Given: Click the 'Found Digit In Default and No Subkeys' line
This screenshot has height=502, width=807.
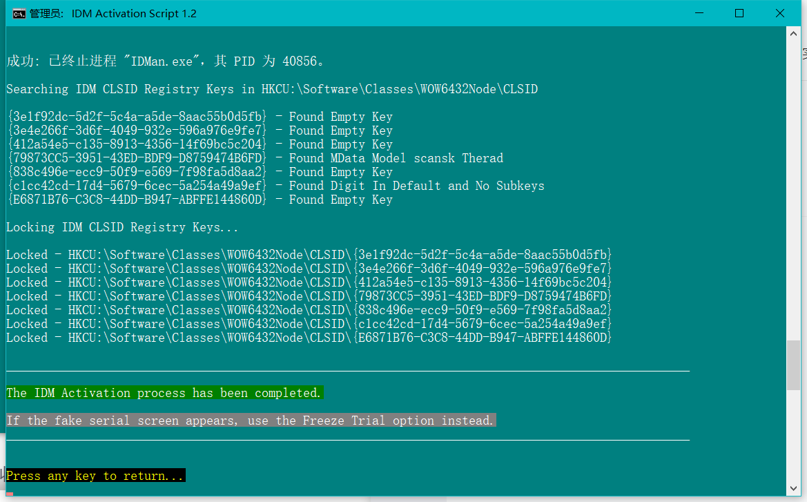Looking at the screenshot, I should tap(276, 186).
